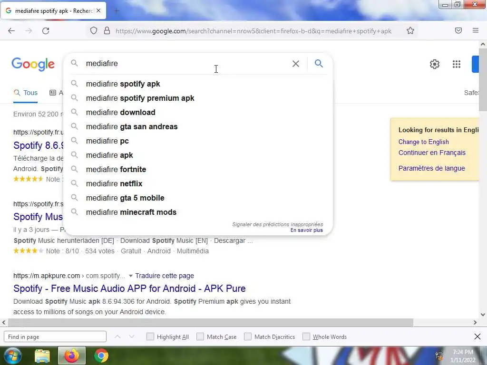The image size is (487, 365).
Task: Click the vertical scrollbar up arrow
Action: coord(483,44)
